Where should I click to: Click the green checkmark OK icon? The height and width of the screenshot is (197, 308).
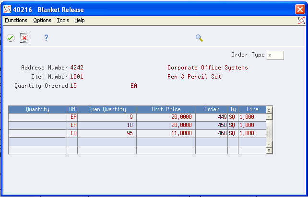coord(11,38)
